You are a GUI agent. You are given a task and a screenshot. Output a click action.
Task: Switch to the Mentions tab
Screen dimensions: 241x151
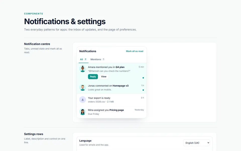98,59
